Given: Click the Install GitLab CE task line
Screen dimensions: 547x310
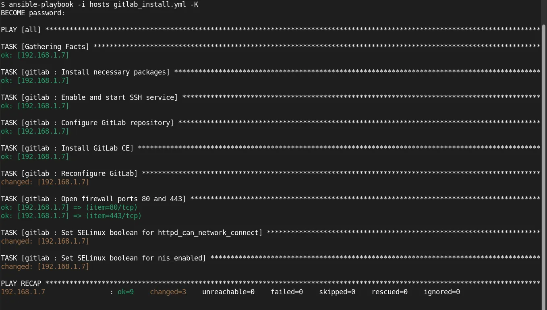Looking at the screenshot, I should (270, 148).
